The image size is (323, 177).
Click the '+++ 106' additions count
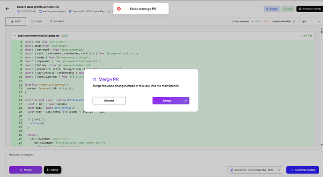click(x=307, y=36)
